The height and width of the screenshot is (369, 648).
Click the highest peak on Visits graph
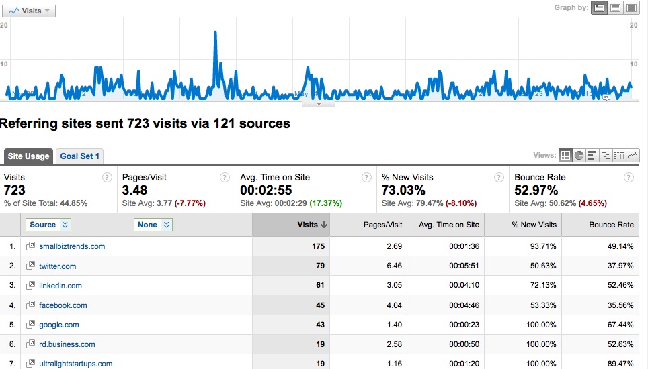tap(215, 32)
